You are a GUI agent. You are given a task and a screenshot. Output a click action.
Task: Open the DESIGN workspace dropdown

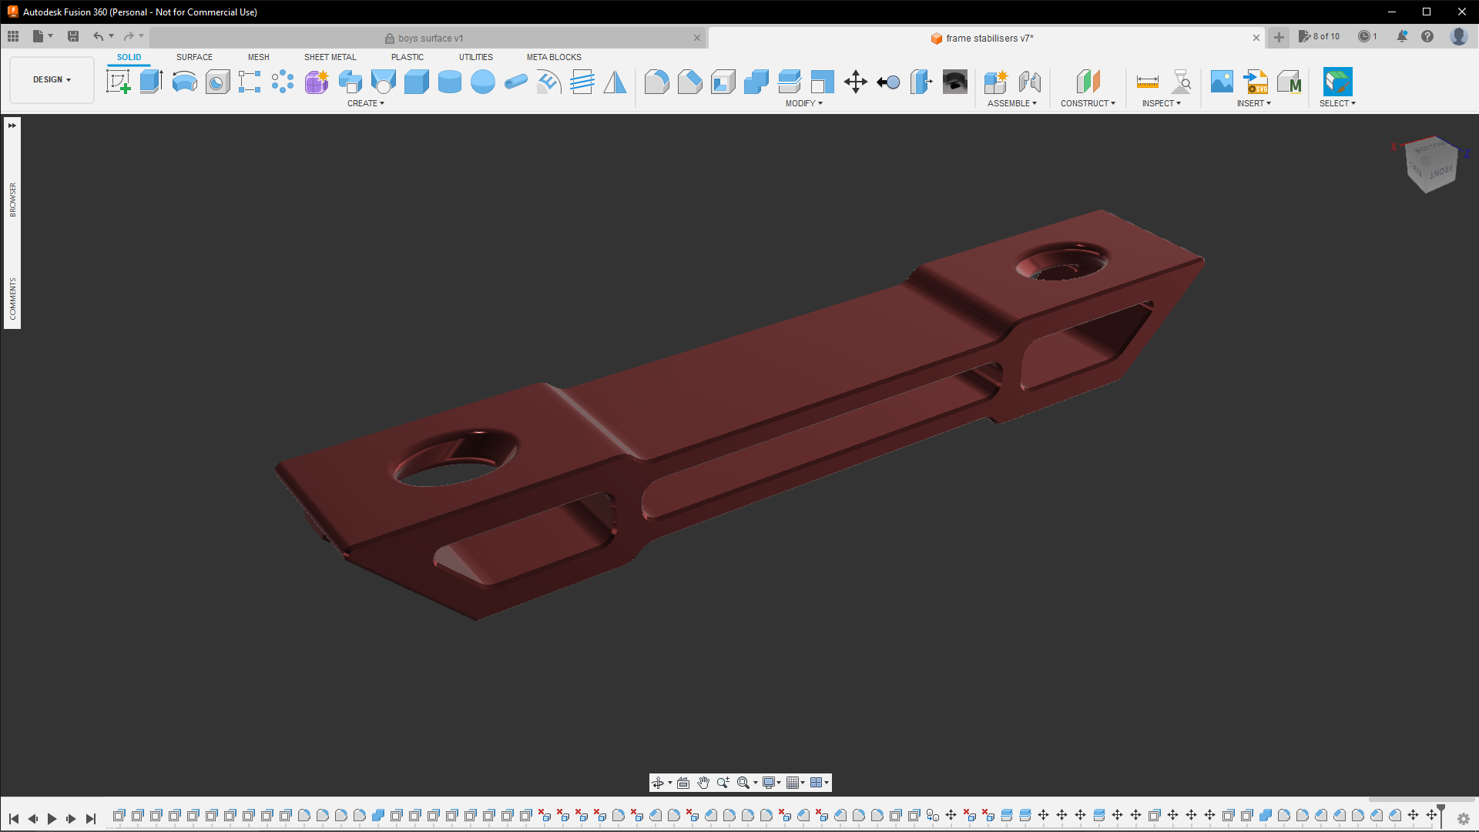point(52,80)
